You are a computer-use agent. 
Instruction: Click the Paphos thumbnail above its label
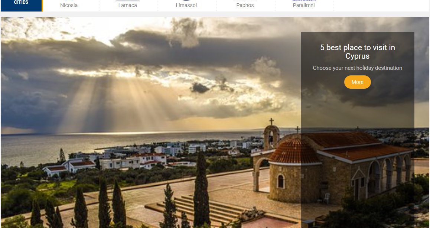245,1
